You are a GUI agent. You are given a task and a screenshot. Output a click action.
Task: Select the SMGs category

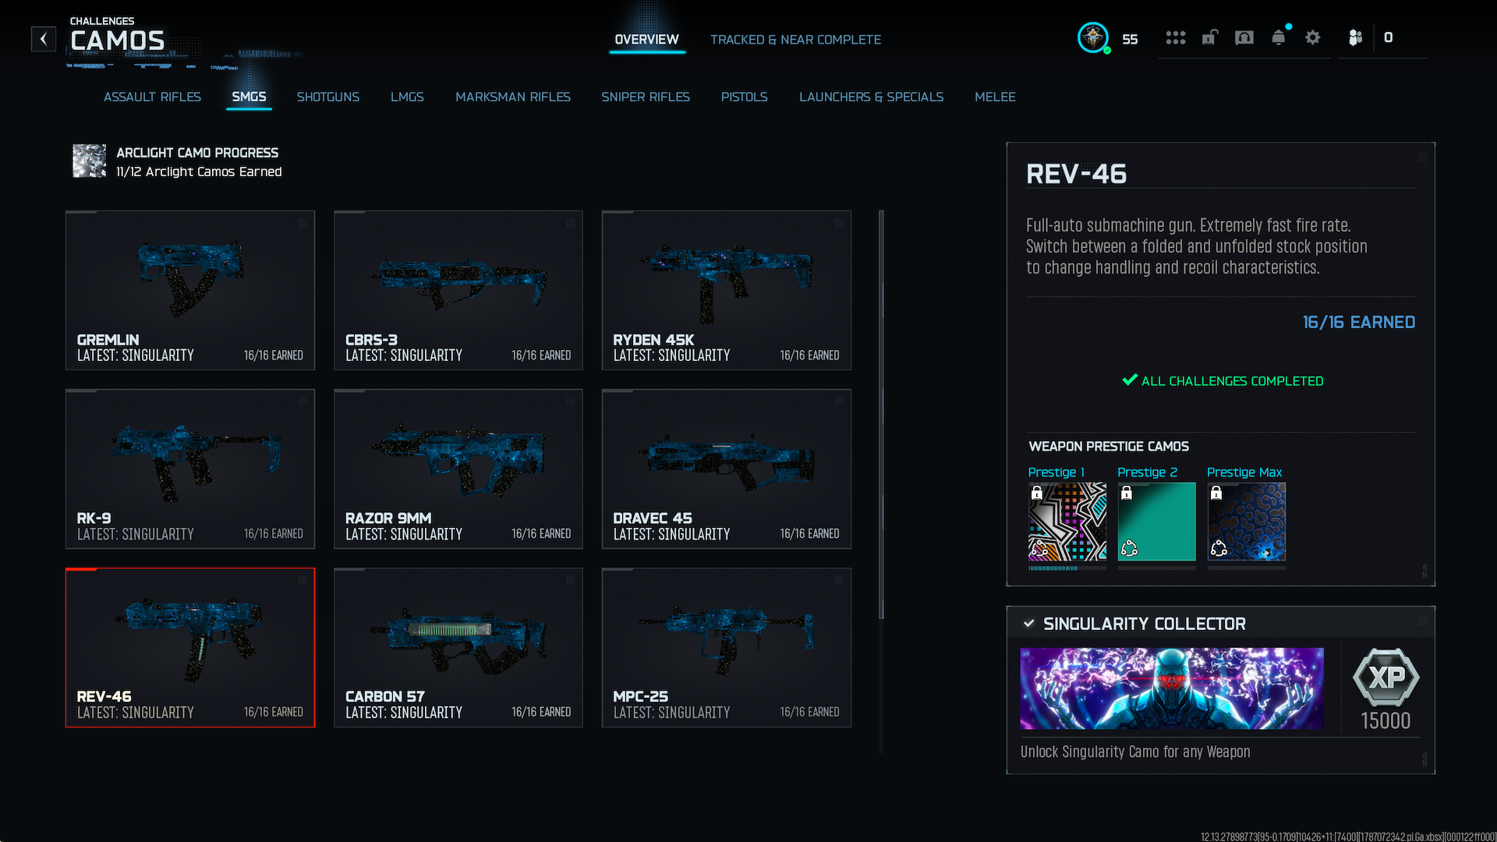[x=249, y=97]
